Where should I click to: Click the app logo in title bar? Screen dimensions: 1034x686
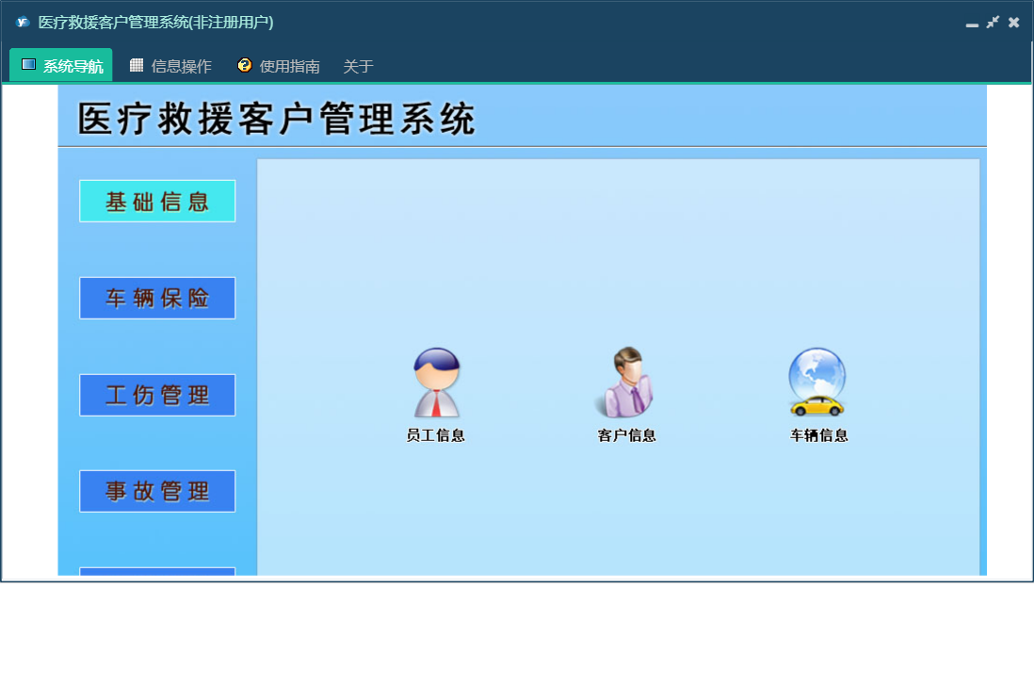[x=23, y=22]
